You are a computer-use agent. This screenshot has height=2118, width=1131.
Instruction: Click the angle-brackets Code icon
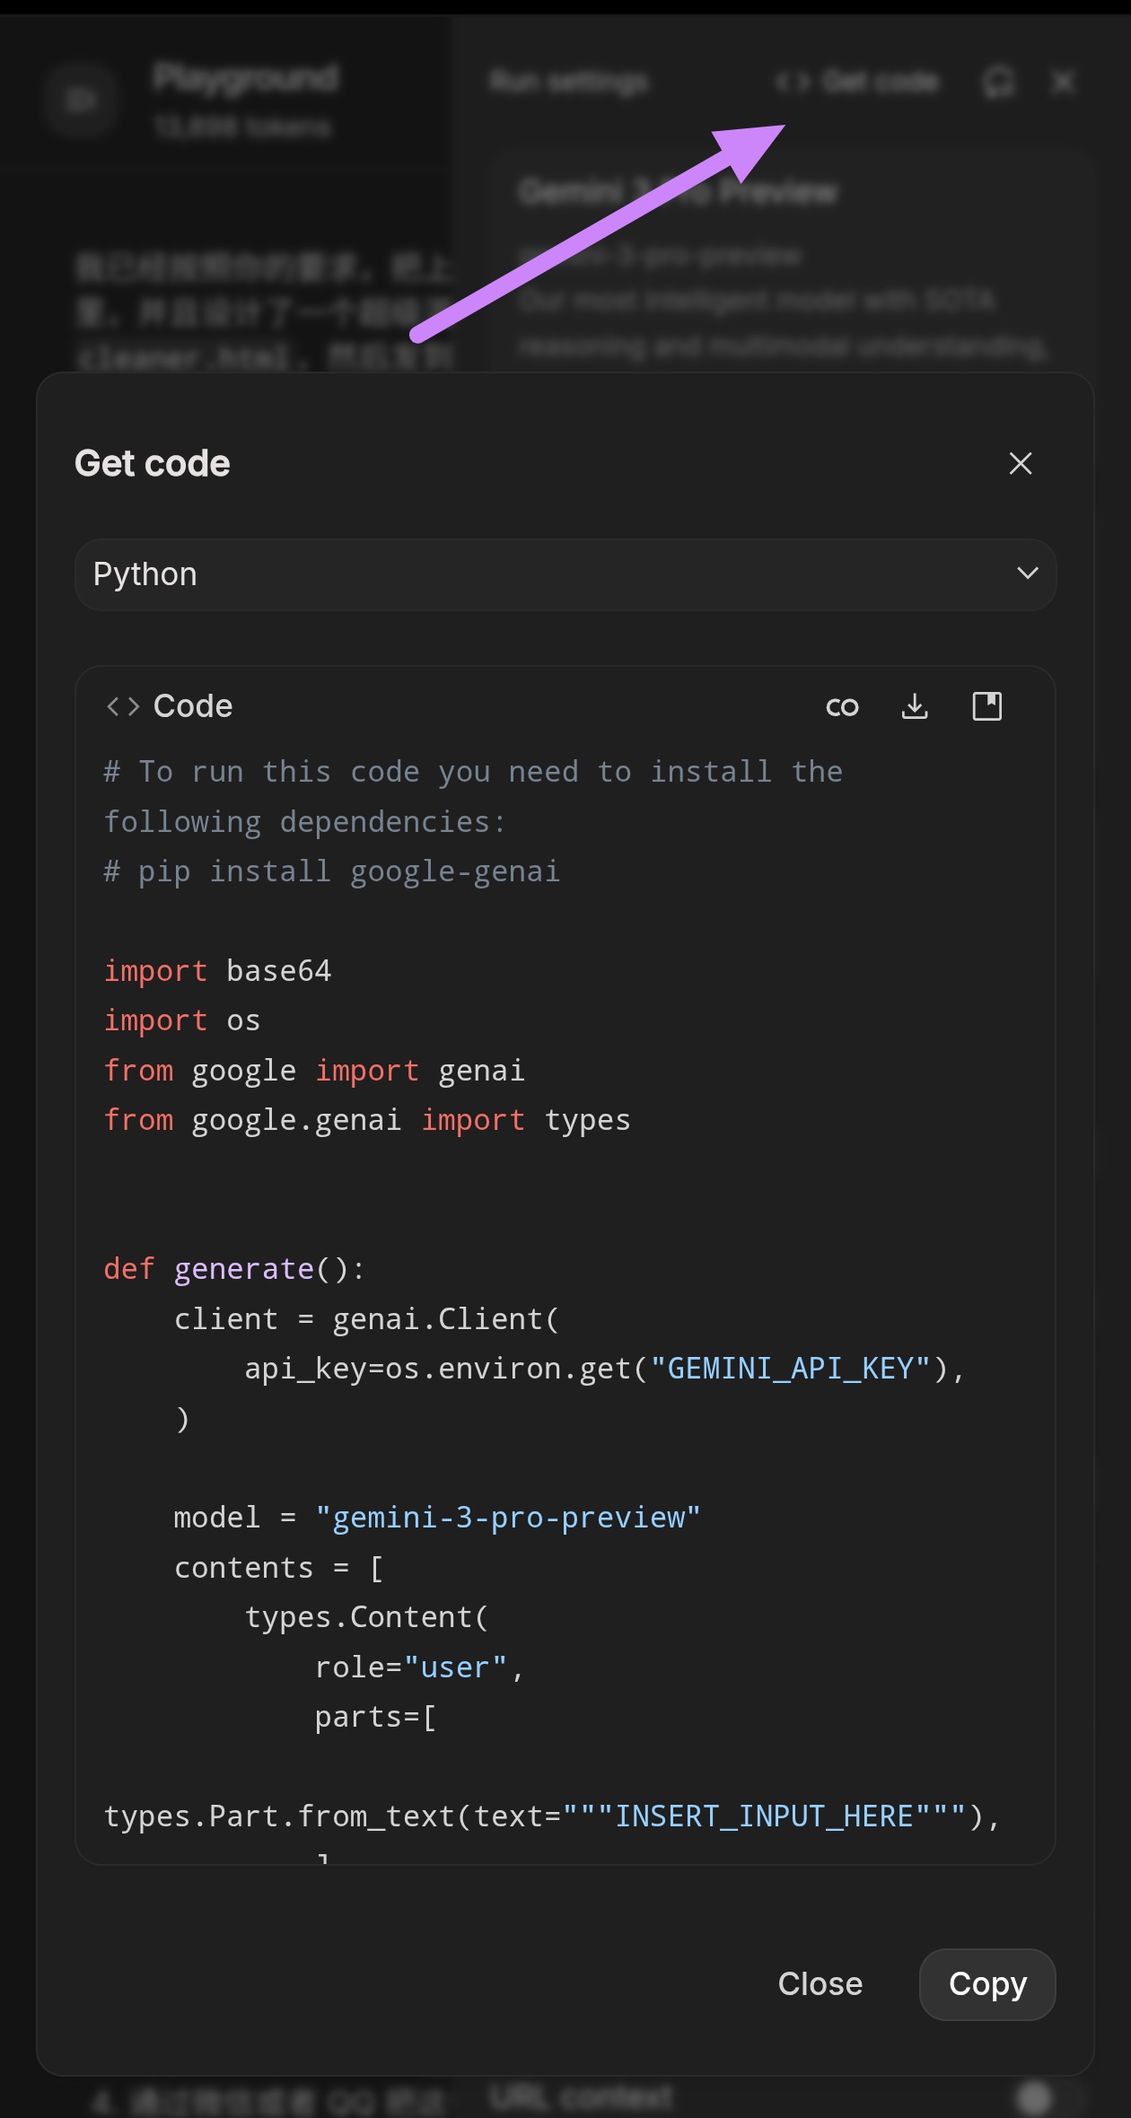tap(123, 707)
